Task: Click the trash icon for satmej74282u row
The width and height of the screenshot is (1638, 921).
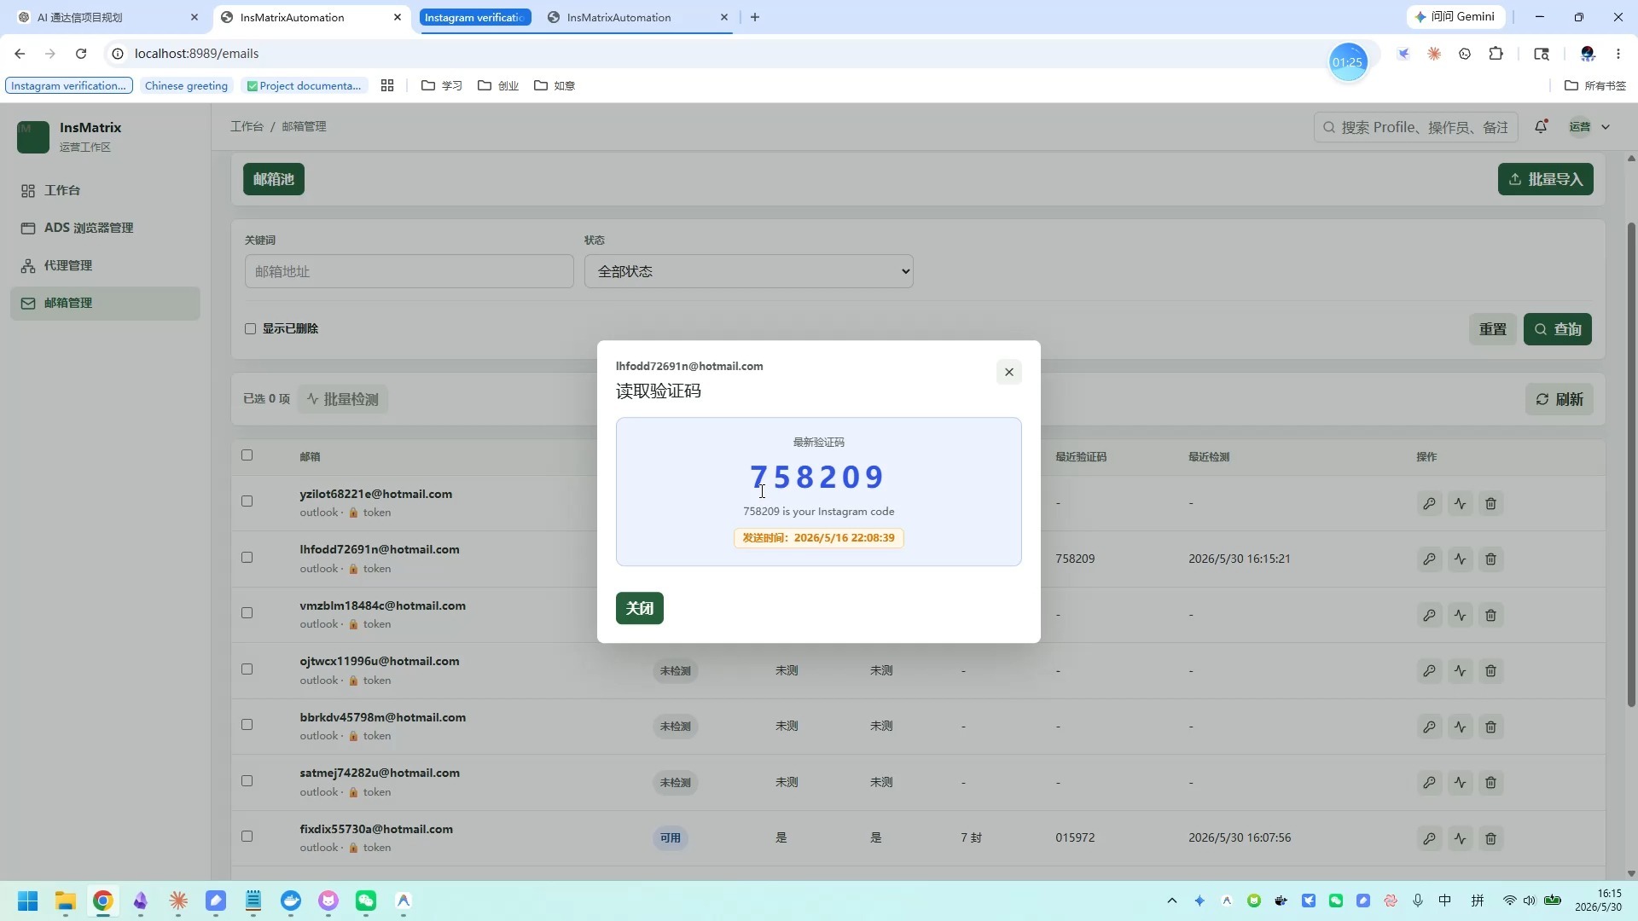Action: point(1490,782)
